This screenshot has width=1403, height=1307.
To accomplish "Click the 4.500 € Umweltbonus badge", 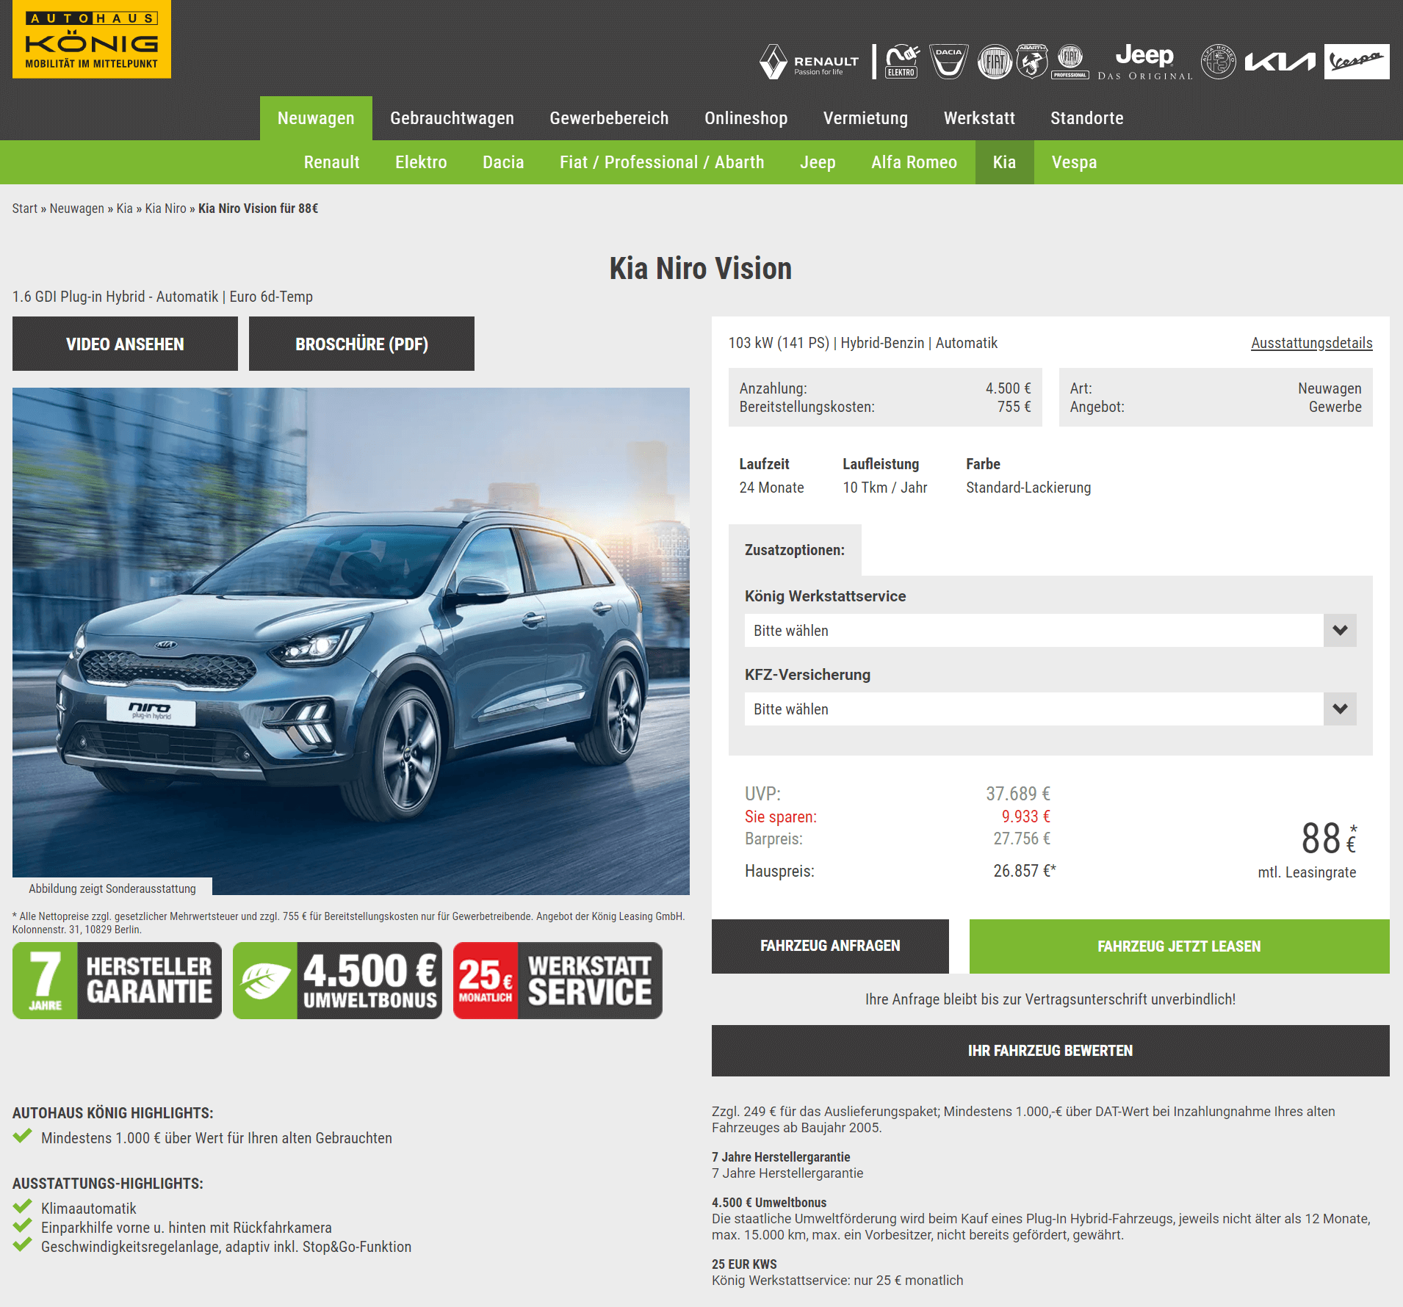I will tap(337, 980).
